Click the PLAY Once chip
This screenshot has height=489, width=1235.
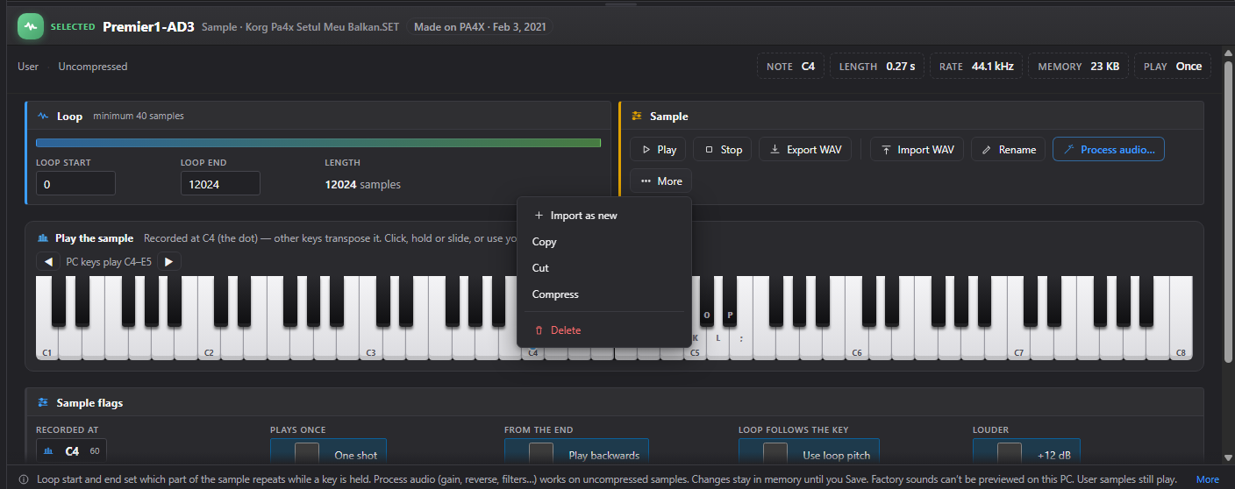point(1173,67)
